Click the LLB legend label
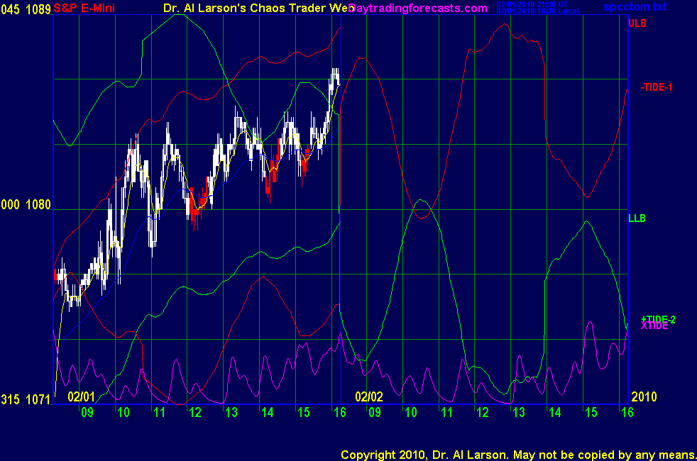 point(637,218)
